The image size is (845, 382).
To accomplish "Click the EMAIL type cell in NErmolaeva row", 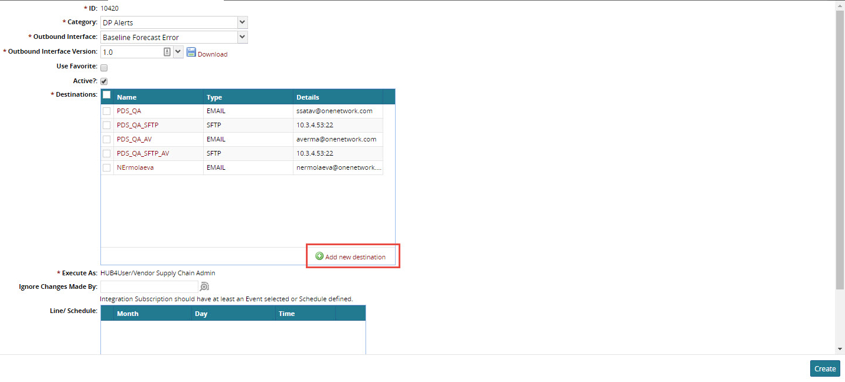I will pyautogui.click(x=248, y=167).
